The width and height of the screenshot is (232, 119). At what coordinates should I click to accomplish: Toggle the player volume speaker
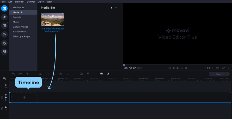point(217,68)
